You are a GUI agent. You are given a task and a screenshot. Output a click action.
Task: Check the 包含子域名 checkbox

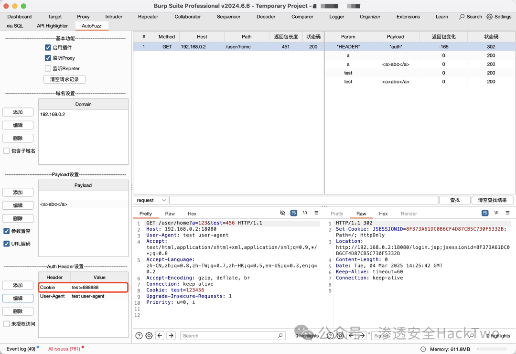(x=6, y=150)
